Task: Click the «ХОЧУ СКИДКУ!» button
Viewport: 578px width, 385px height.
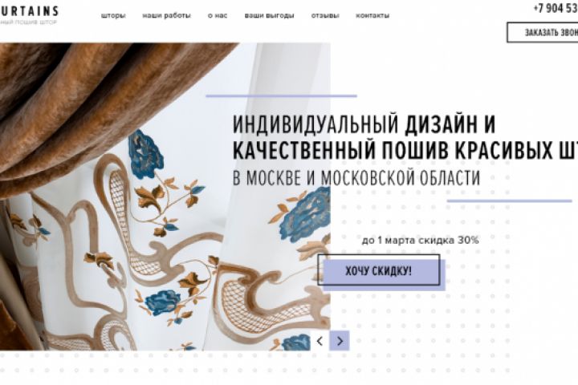Action: (x=379, y=271)
